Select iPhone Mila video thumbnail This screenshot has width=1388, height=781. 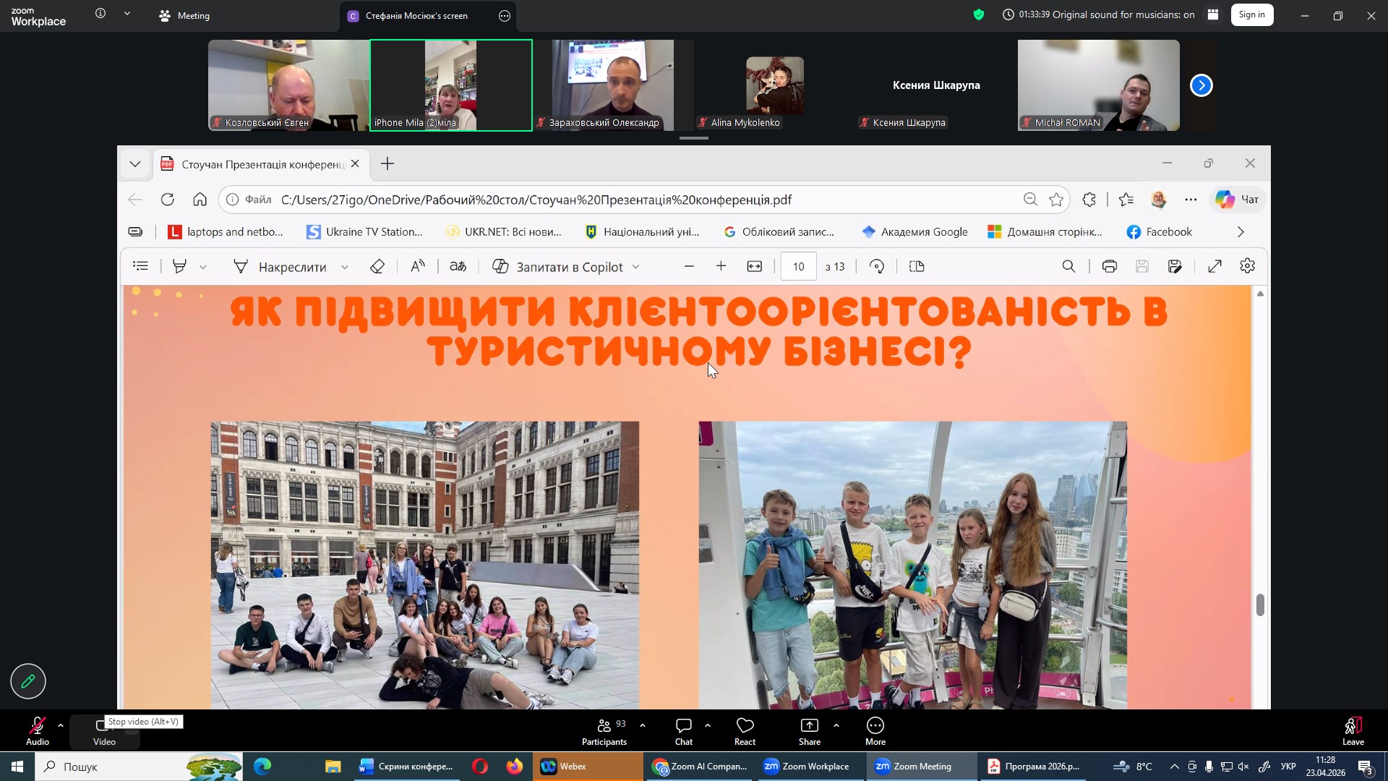pyautogui.click(x=451, y=85)
